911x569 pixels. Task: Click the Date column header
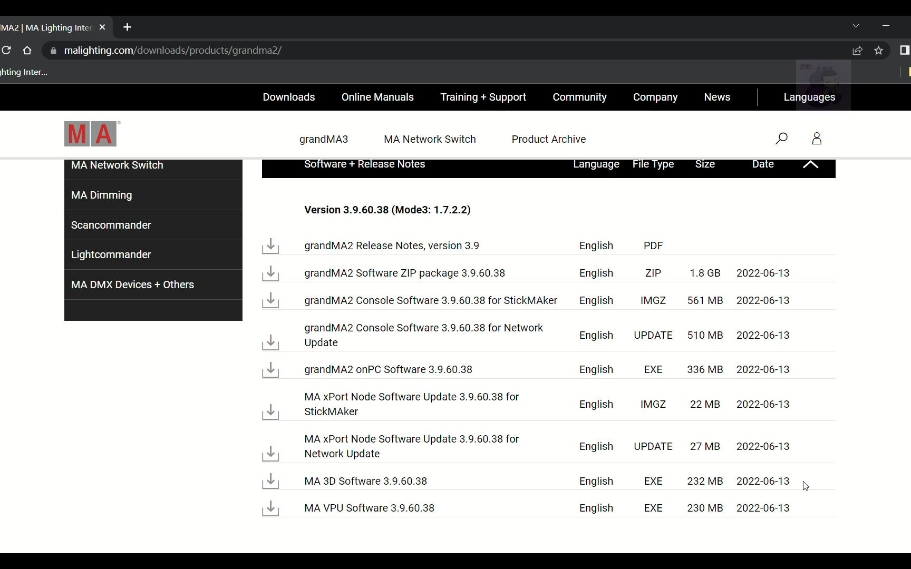click(x=762, y=164)
